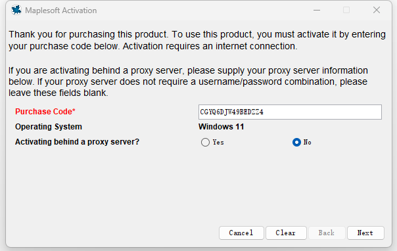Click the 'Activating behind a proxy server?' label
The image size is (397, 251).
point(77,142)
